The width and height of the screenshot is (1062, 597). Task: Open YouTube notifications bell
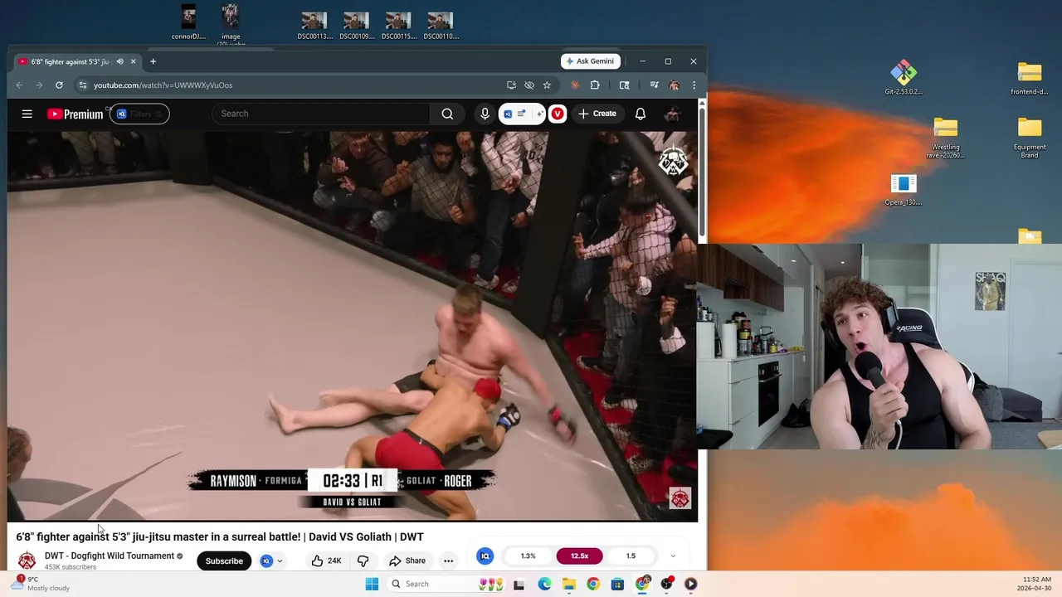pos(641,114)
